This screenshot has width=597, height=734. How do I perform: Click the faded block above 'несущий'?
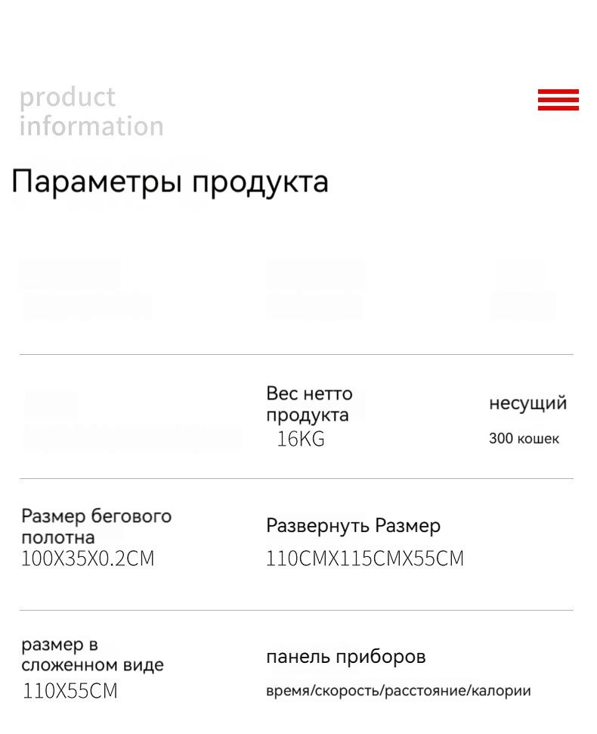tap(521, 290)
